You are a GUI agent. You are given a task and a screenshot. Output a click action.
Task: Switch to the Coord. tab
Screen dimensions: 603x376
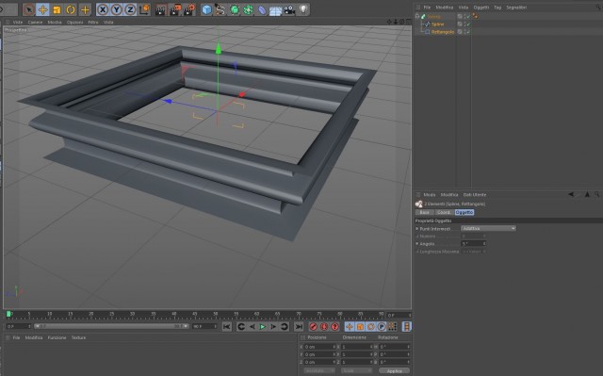[x=444, y=212]
